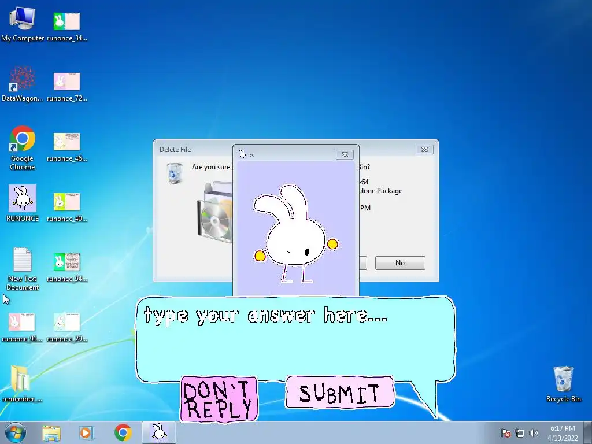Click the recycle bin icon in Delete File dialog

click(175, 173)
